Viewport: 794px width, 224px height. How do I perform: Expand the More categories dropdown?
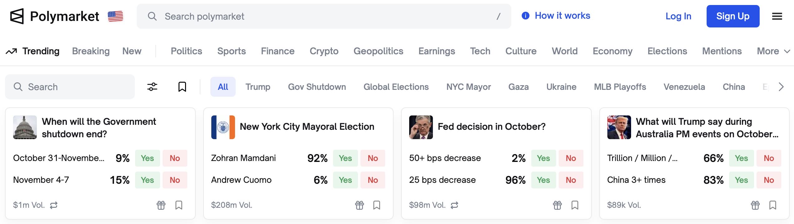click(773, 51)
